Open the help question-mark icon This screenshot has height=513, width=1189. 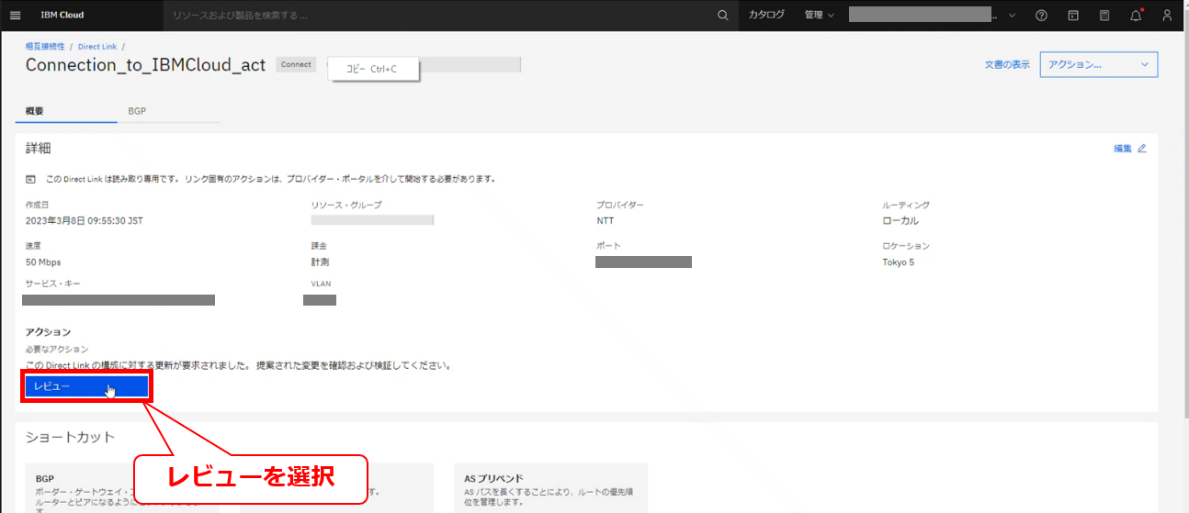click(1041, 15)
